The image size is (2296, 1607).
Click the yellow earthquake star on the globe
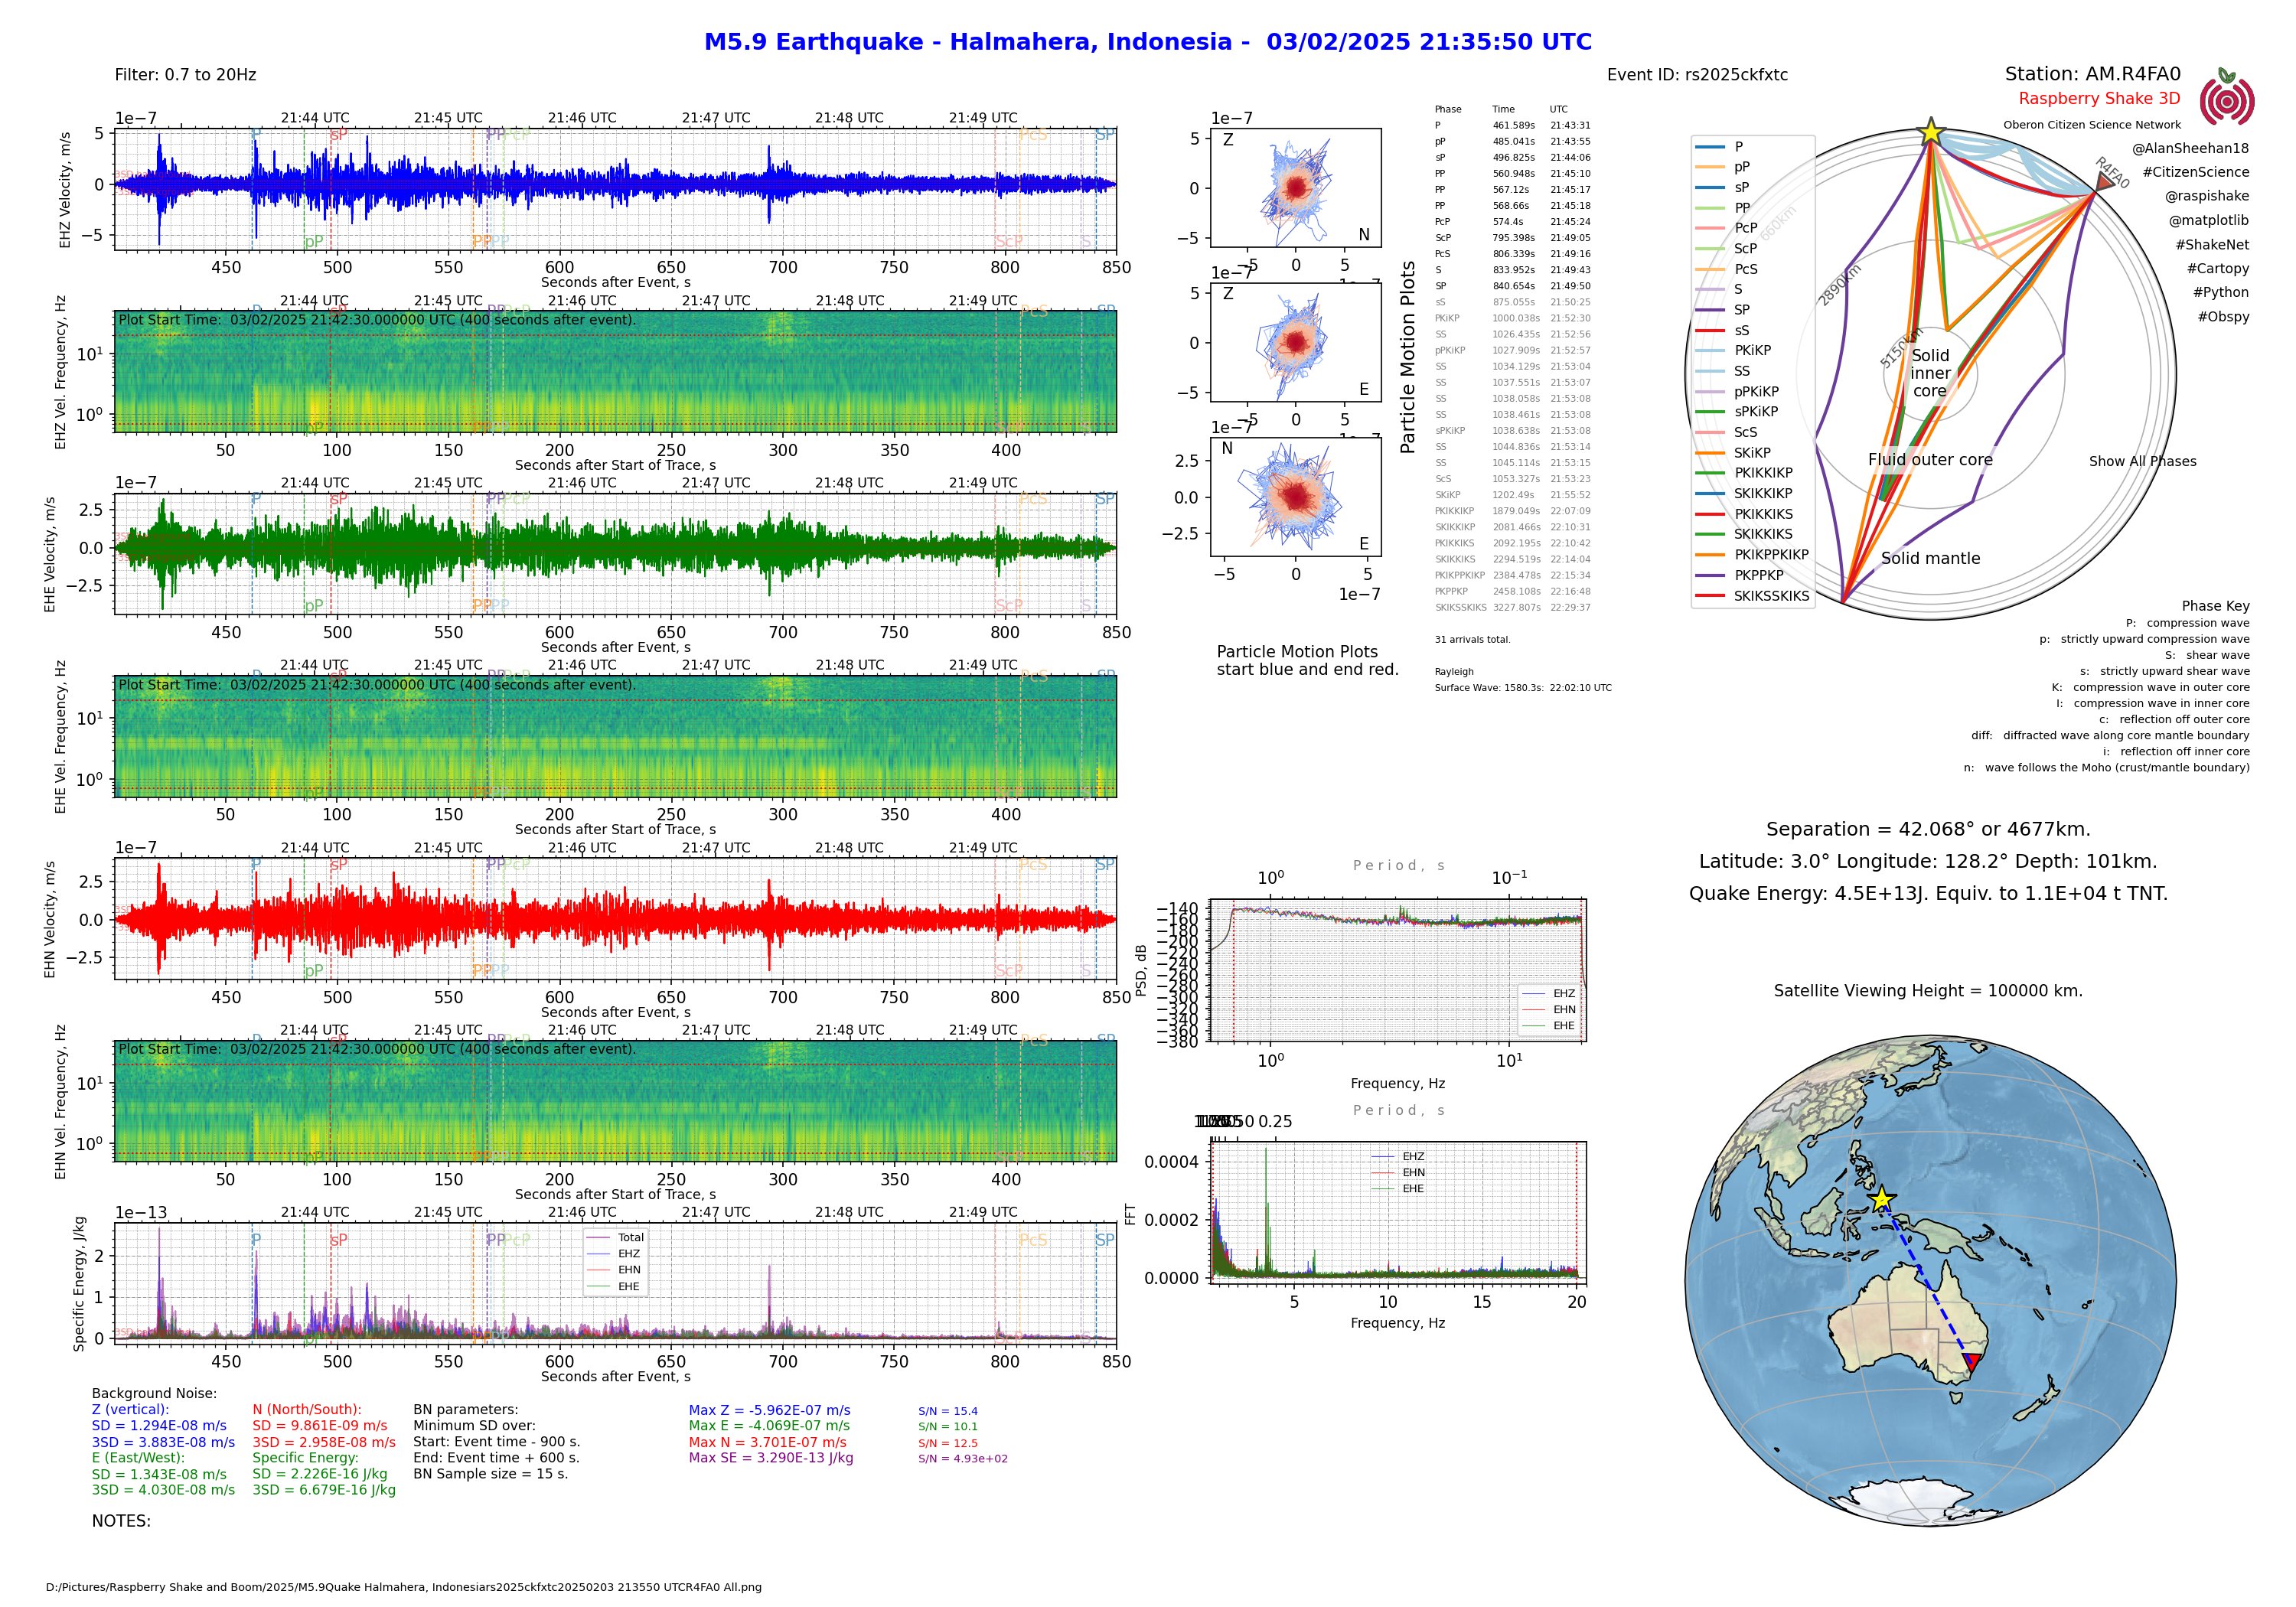coord(1881,1198)
